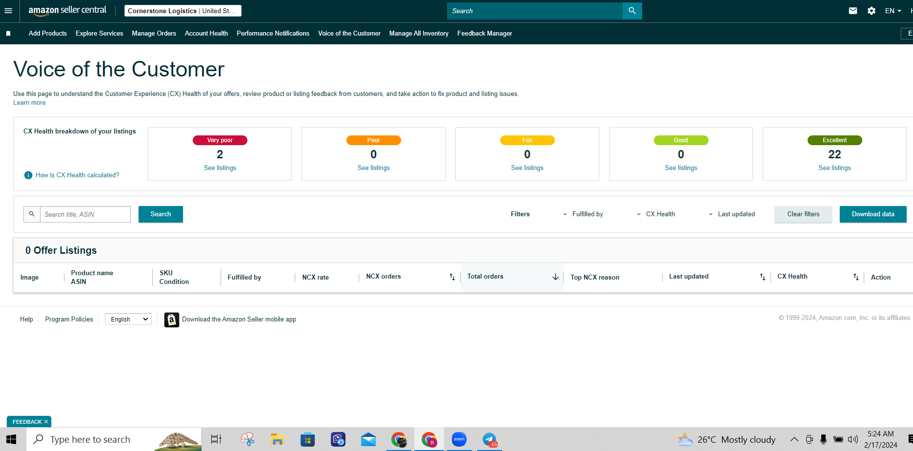The width and height of the screenshot is (913, 451).
Task: See listings under Fair
Action: pyautogui.click(x=528, y=168)
